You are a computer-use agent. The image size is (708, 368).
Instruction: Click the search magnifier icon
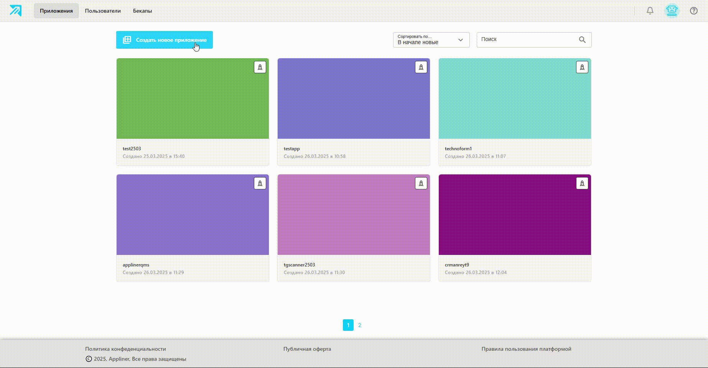tap(582, 40)
